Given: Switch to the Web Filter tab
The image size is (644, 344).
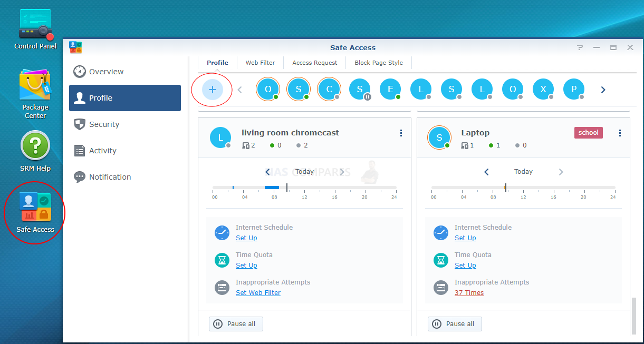Looking at the screenshot, I should tap(260, 63).
